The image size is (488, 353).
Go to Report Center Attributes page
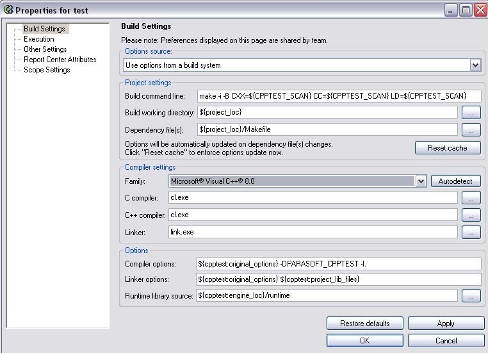(x=60, y=60)
